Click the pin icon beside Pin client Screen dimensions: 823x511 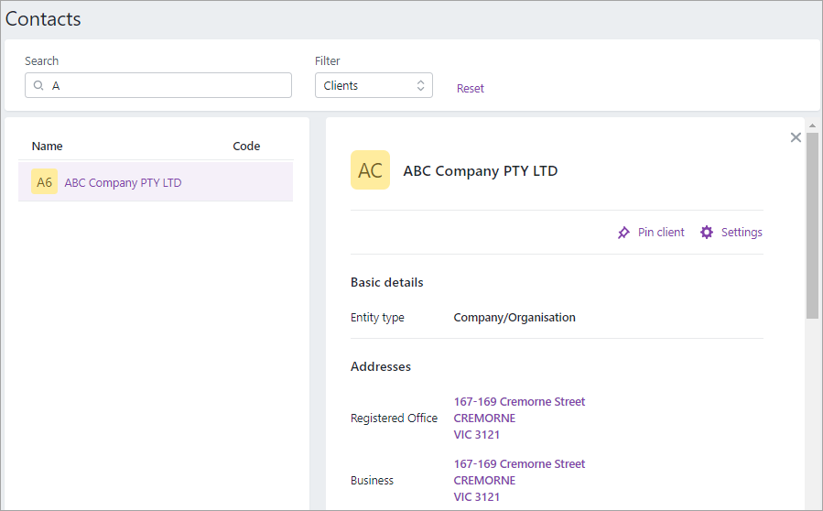[623, 233]
